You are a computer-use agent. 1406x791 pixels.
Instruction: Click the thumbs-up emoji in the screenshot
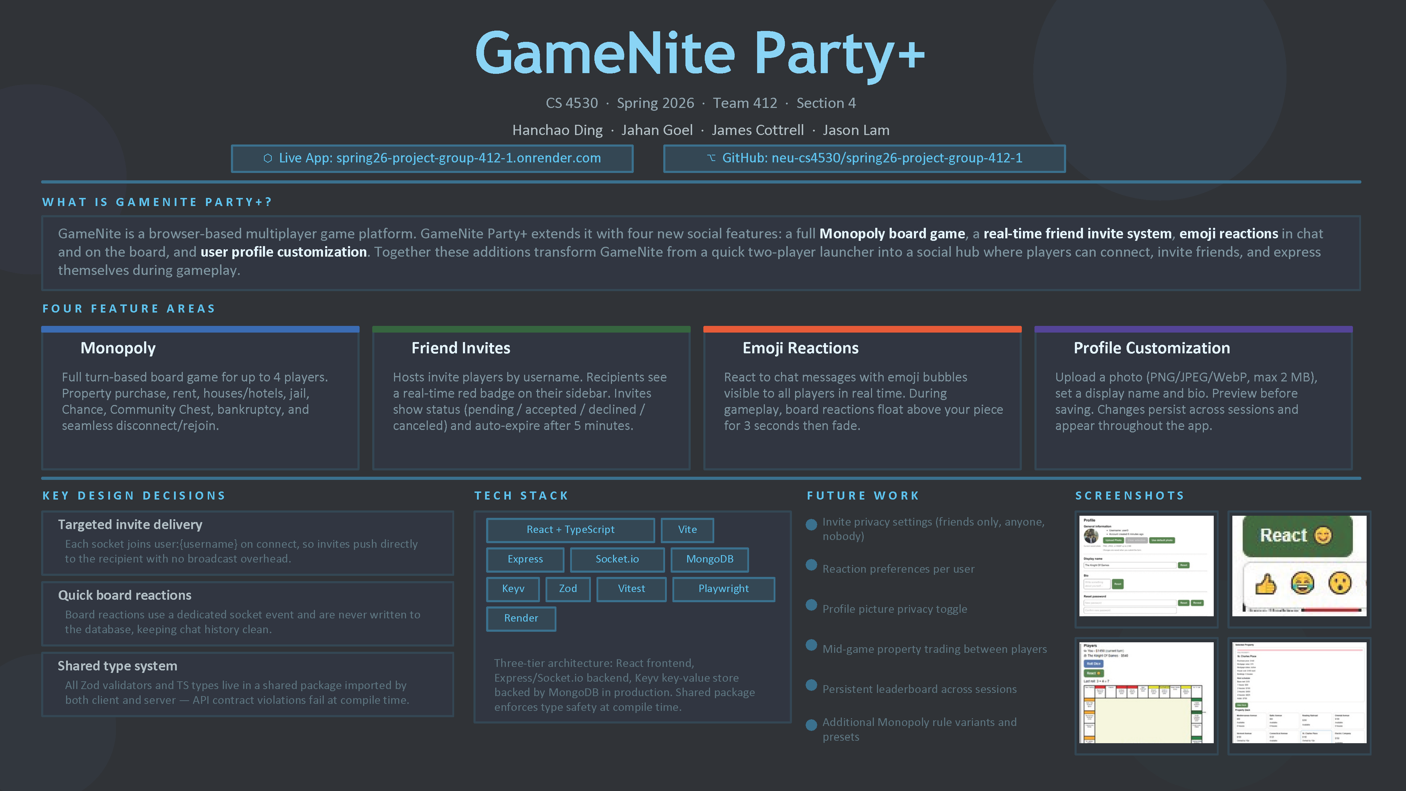click(1266, 584)
